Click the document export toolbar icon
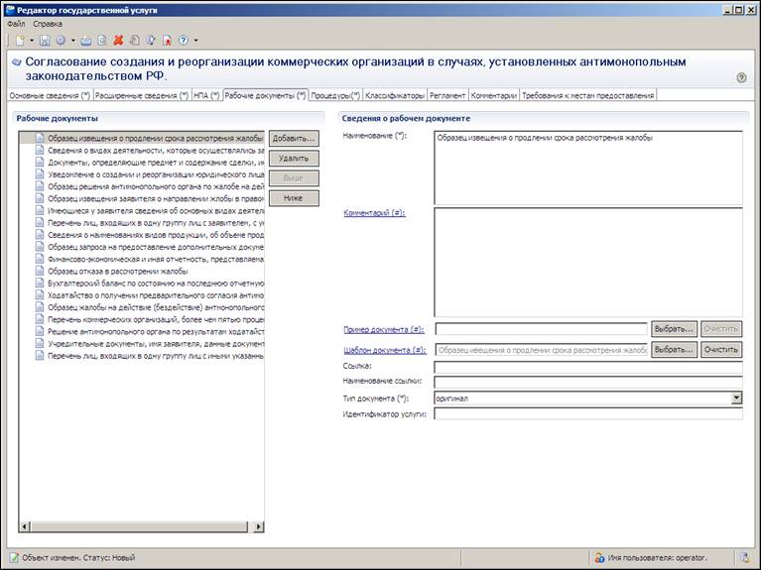This screenshot has height=570, width=761. 151,41
